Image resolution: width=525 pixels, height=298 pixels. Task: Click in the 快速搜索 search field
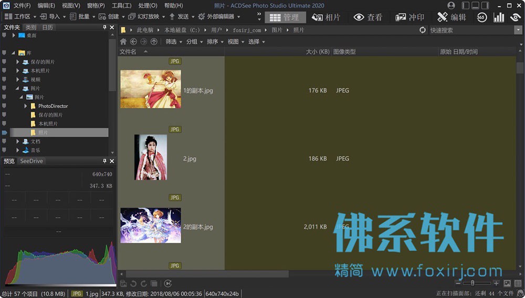(471, 30)
